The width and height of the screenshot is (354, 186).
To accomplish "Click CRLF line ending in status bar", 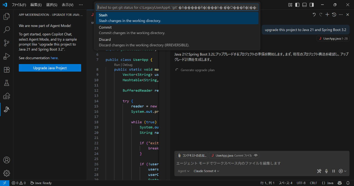I will pos(313,183).
